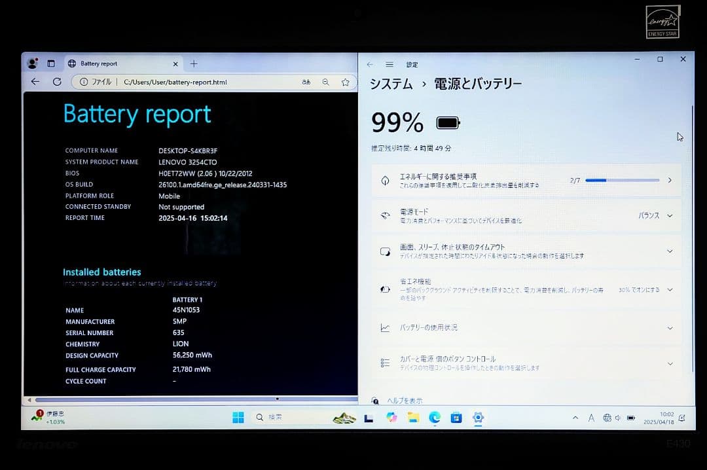The height and width of the screenshot is (470, 707).
Task: Maximize the Settings window
Action: 660,59
